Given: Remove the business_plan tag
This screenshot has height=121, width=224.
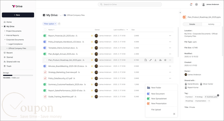Looking at the screenshot, I should point(218,95).
